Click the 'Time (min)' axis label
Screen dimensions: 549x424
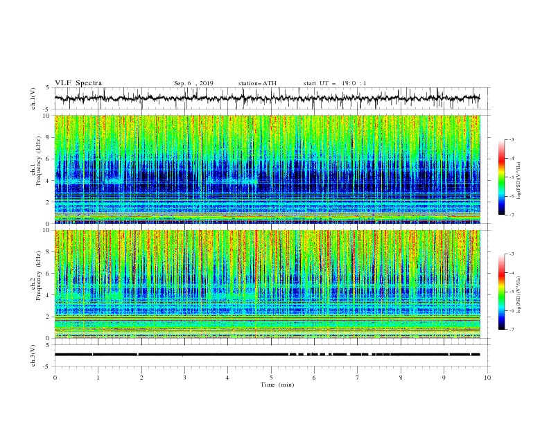pyautogui.click(x=277, y=385)
